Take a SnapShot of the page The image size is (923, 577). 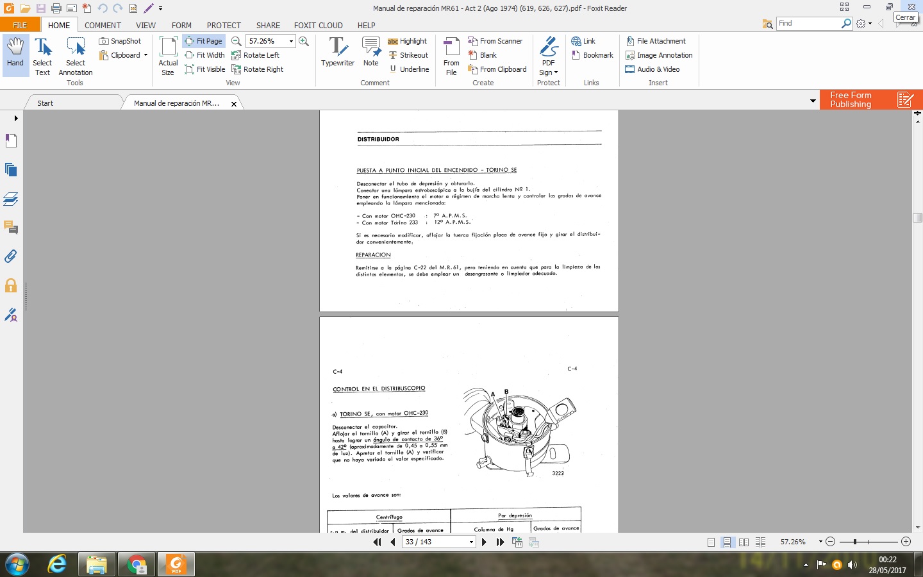pos(120,41)
